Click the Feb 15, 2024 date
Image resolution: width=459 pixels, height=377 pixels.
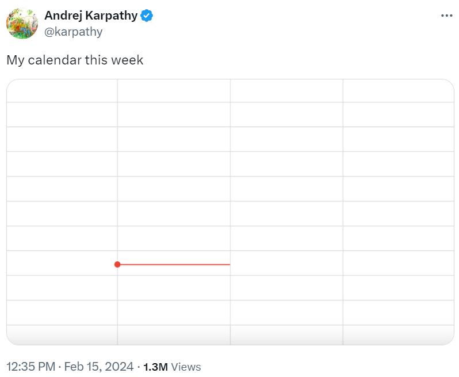point(99,367)
